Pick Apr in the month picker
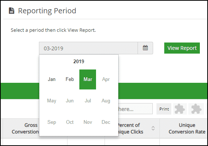The width and height of the screenshot is (208, 146). [x=106, y=79]
